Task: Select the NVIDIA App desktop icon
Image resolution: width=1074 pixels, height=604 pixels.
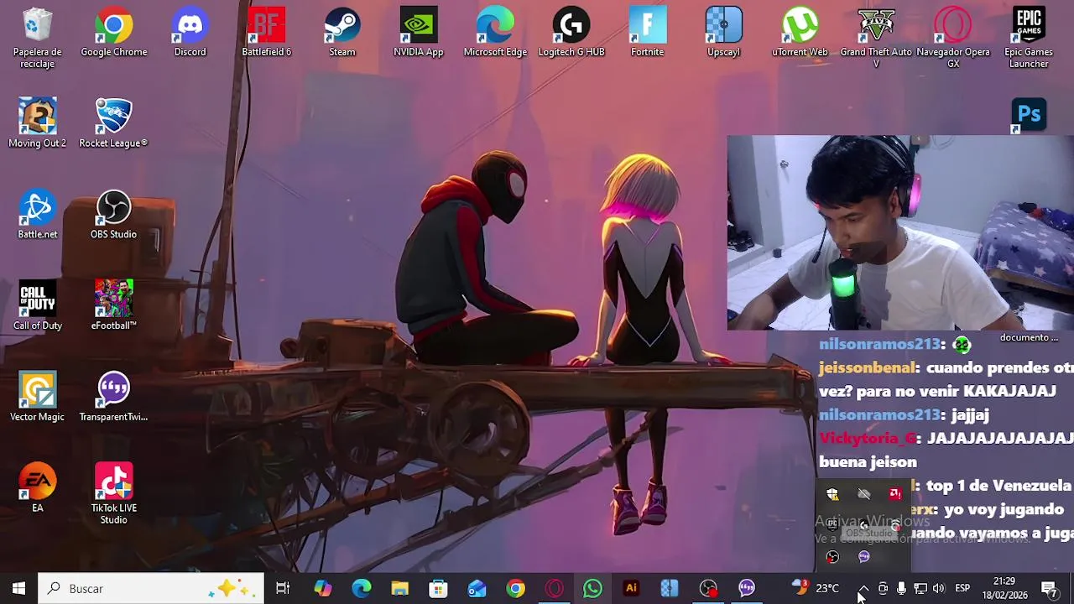Action: pyautogui.click(x=418, y=33)
